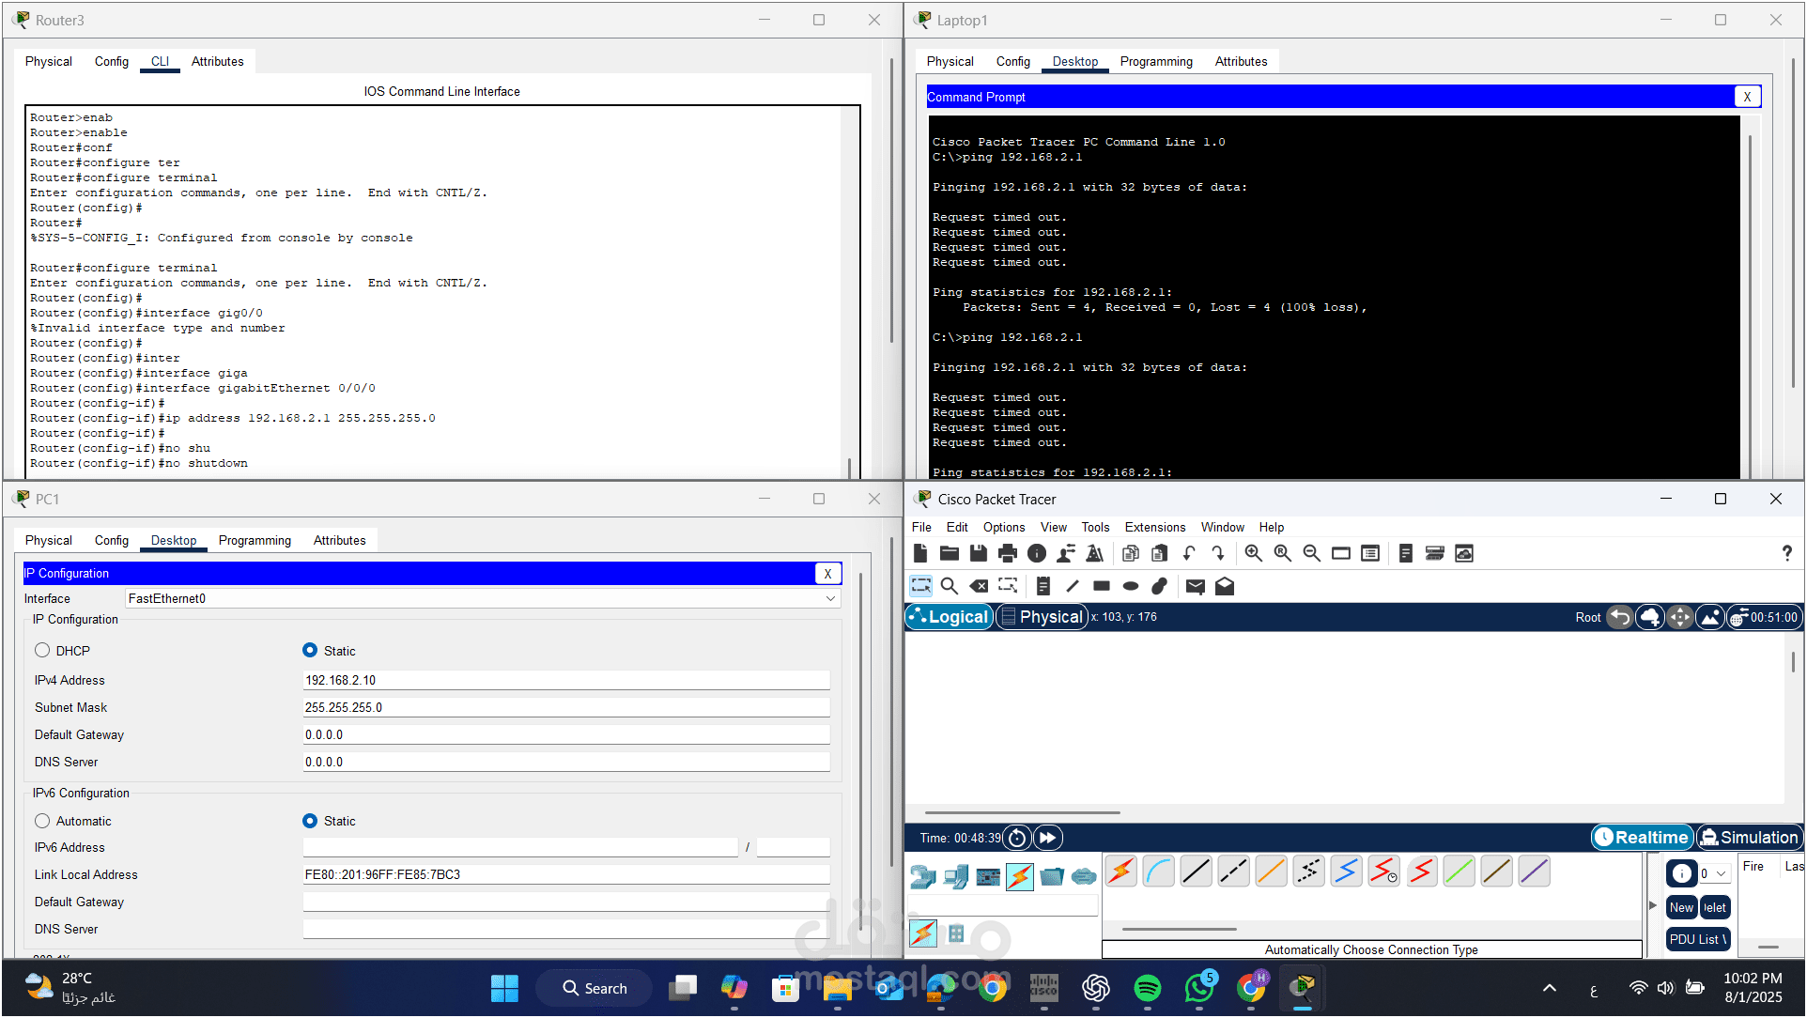The height and width of the screenshot is (1018, 1807).
Task: Open the Physical tab in Laptop1 window
Action: [x=950, y=61]
